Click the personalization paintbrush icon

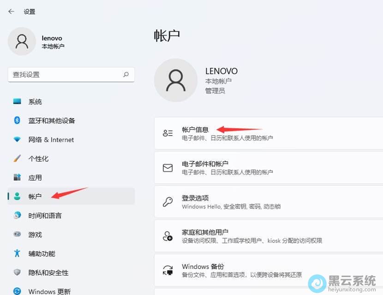pos(17,159)
